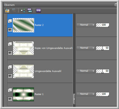Toggle visibility of Kopie von Umgewandelte Auswahl
Viewport: 119px width, 109px height.
[10, 53]
